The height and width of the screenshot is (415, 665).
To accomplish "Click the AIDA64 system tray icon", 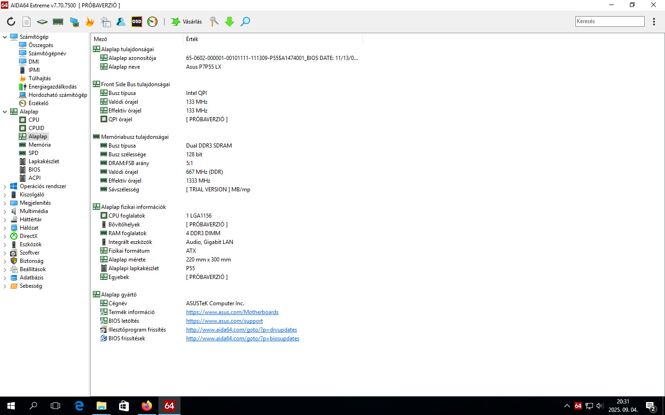I will click(578, 406).
